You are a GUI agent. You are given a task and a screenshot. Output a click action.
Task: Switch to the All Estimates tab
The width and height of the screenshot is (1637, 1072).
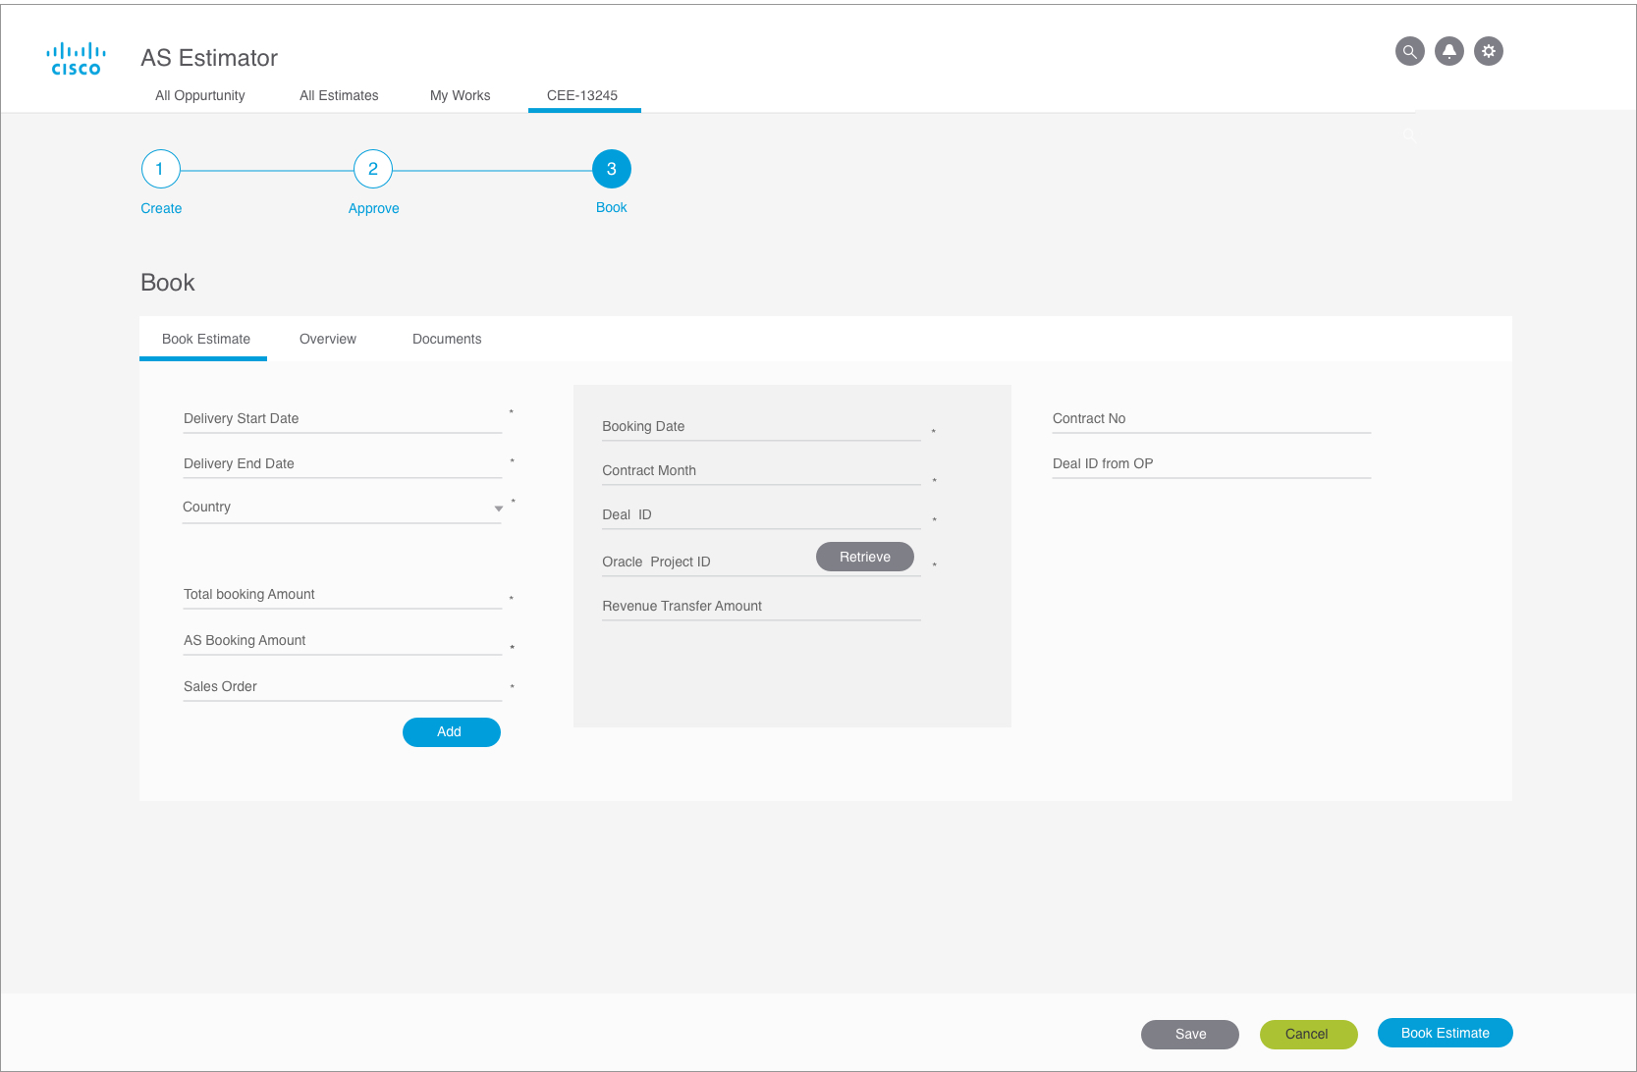[x=339, y=95]
